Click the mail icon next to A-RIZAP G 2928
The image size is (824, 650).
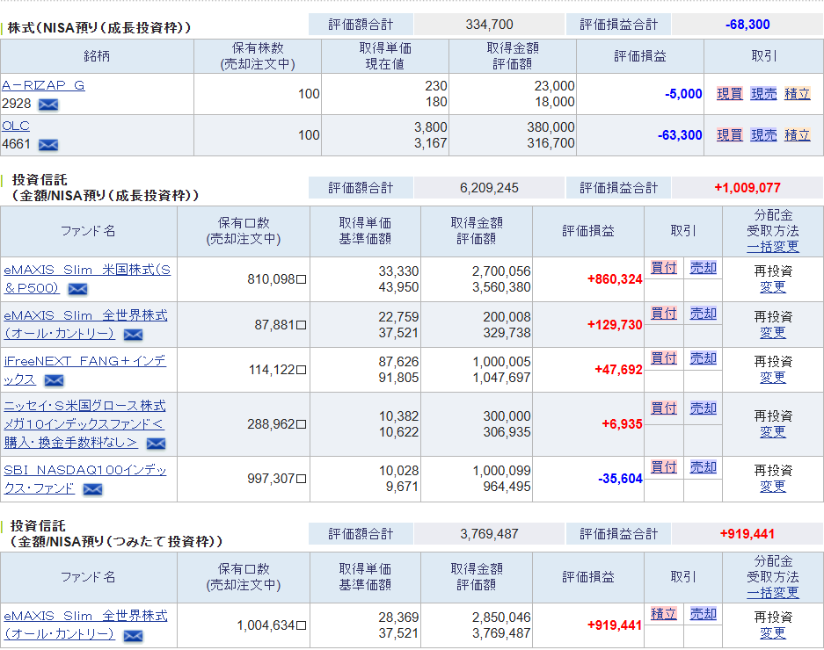48,105
